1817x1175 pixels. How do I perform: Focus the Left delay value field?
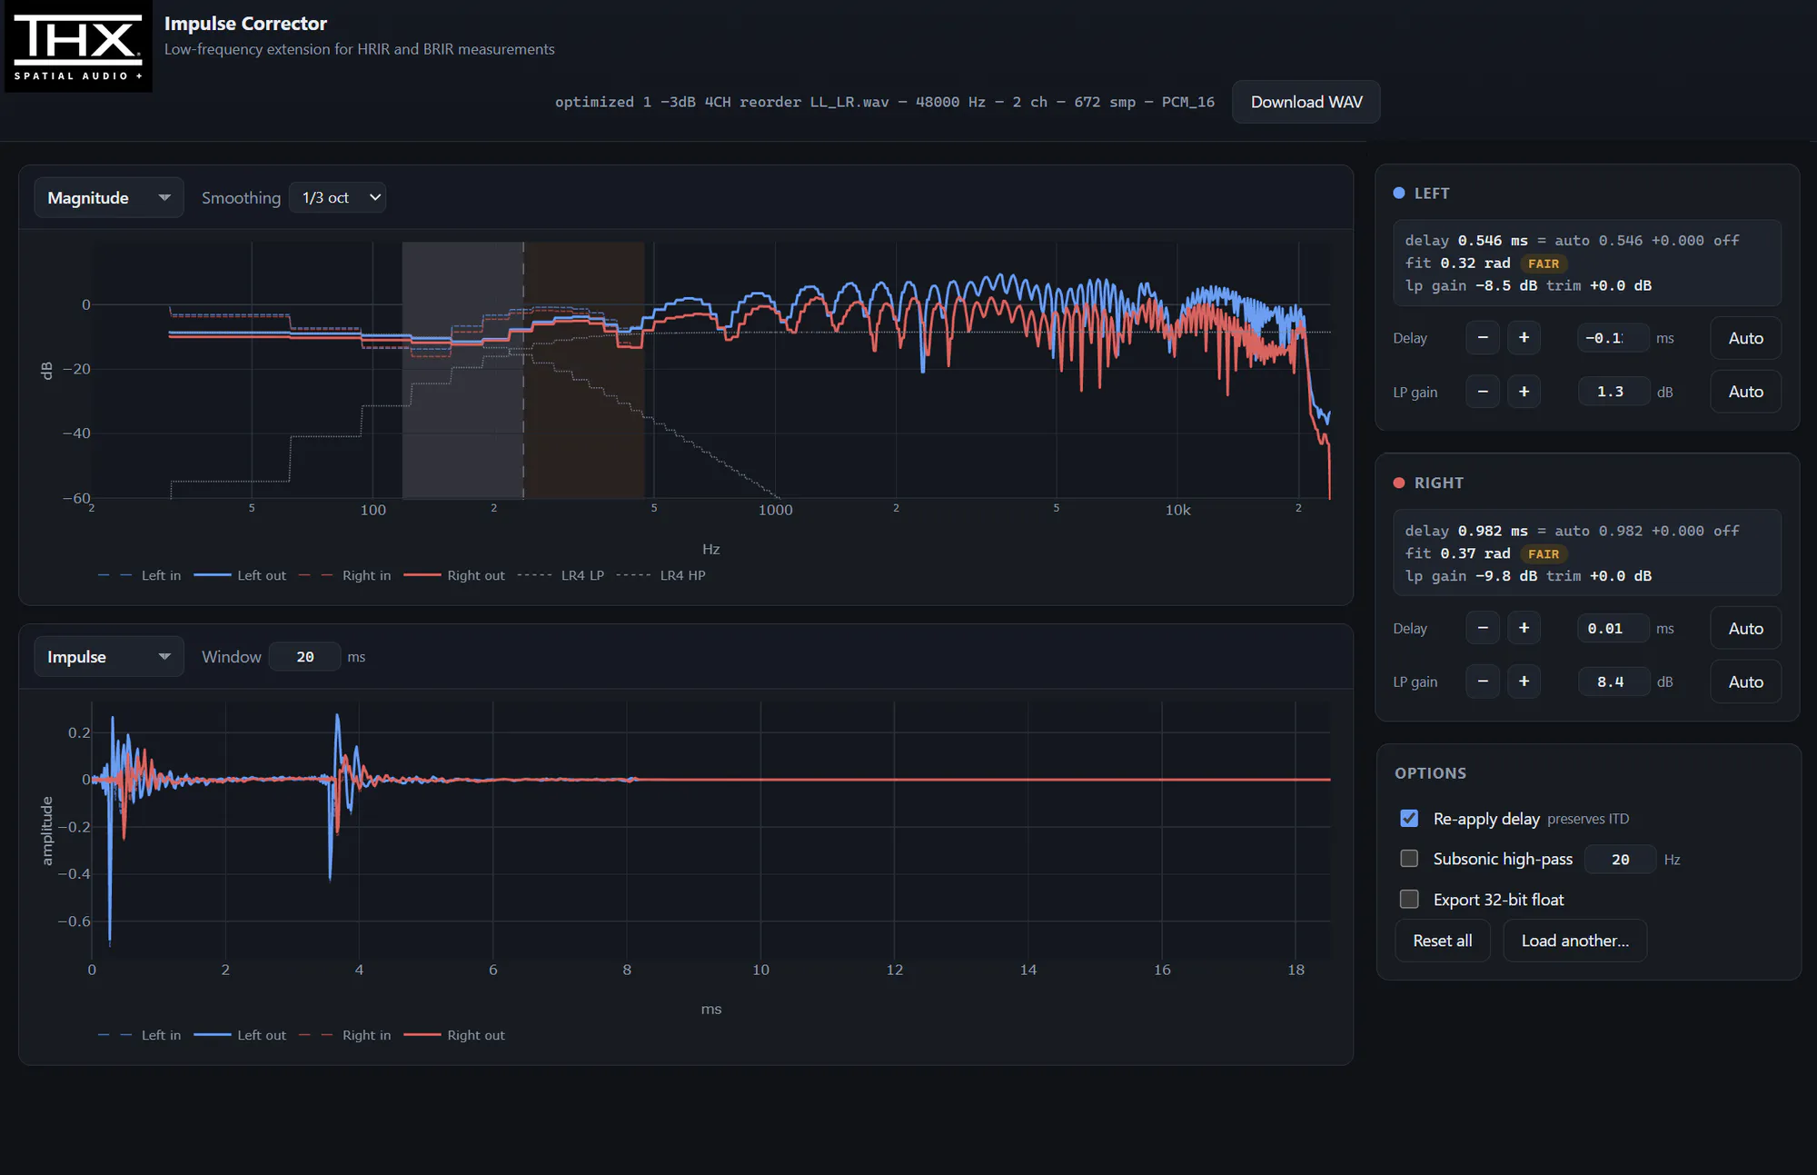tap(1613, 338)
